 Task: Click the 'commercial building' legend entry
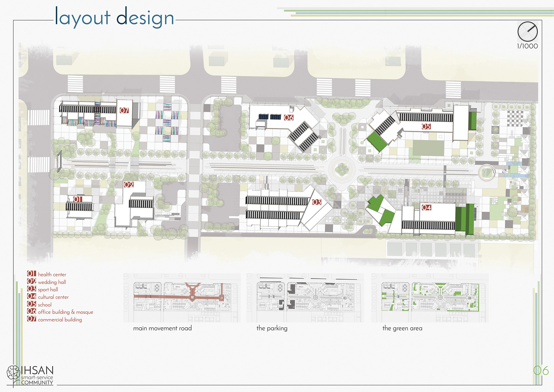(x=60, y=319)
